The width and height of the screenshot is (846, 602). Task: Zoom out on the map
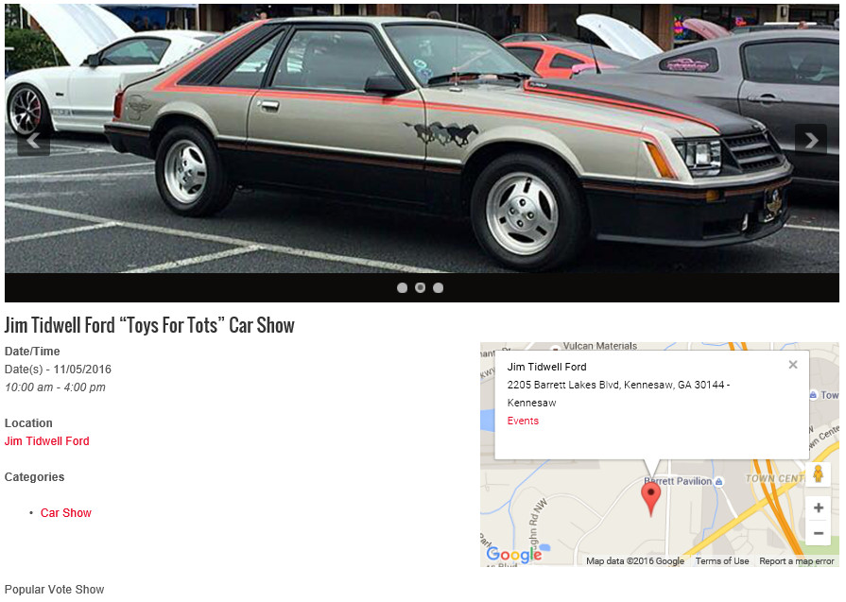click(x=818, y=533)
